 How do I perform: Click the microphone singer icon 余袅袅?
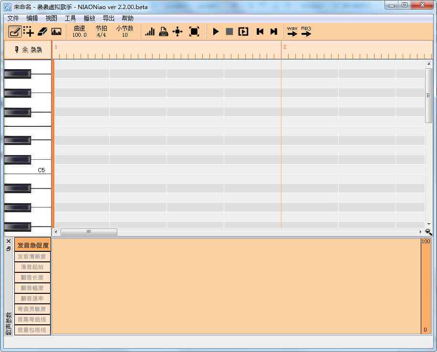pos(28,50)
